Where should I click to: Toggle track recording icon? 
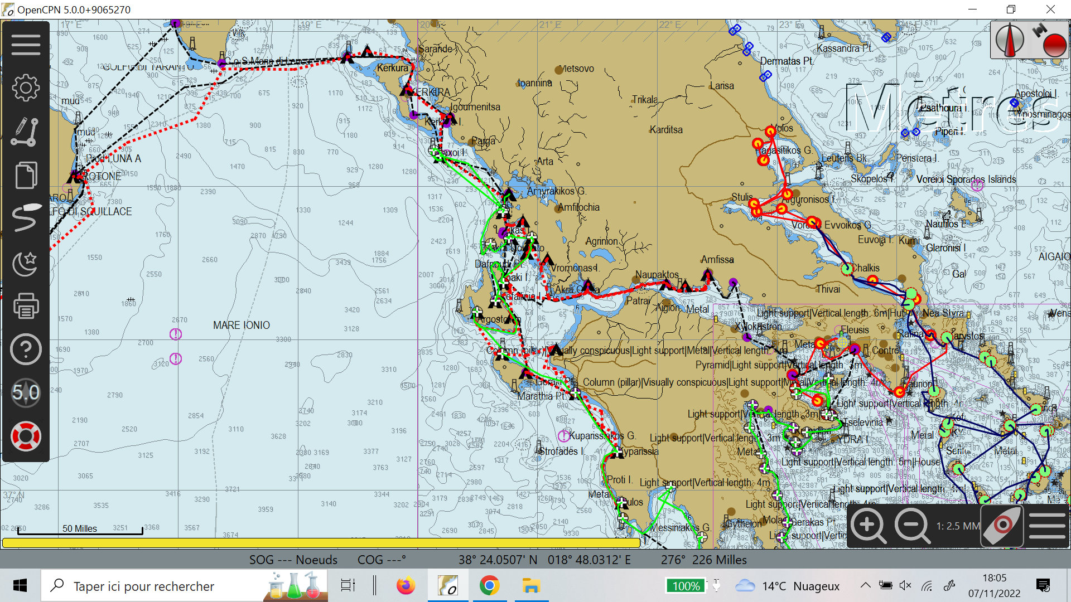point(26,218)
